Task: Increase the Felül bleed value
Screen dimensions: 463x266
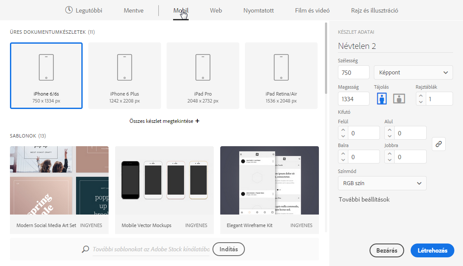Action: pos(343,130)
